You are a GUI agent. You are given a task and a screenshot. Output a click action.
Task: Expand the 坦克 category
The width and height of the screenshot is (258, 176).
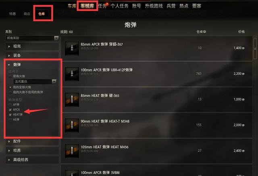[x=32, y=47]
